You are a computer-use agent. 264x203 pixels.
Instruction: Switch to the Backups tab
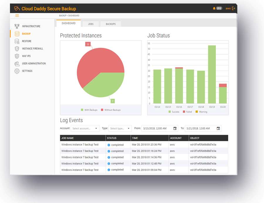point(111,24)
